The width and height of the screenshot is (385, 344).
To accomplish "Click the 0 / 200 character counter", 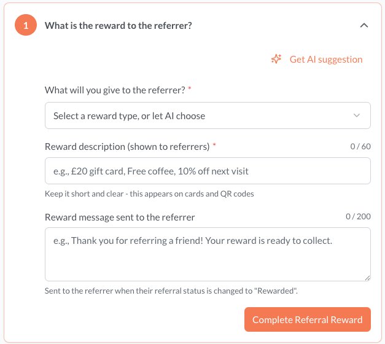I will coord(358,216).
